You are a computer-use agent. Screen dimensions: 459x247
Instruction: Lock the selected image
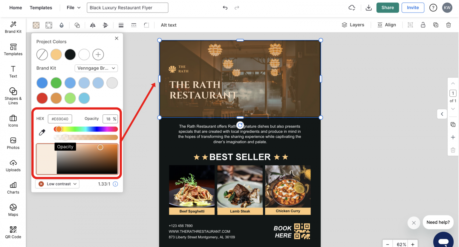[423, 25]
